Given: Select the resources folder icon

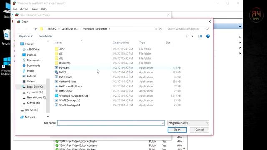Looking at the screenshot, I should point(57,63).
